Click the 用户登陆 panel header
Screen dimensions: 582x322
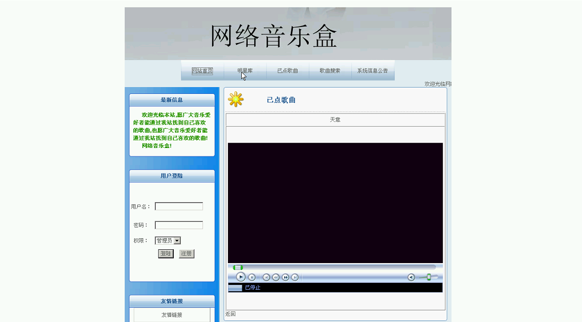(172, 176)
